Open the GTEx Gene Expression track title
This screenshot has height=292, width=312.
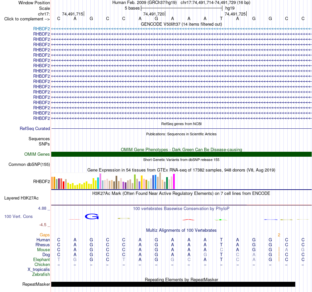181,170
